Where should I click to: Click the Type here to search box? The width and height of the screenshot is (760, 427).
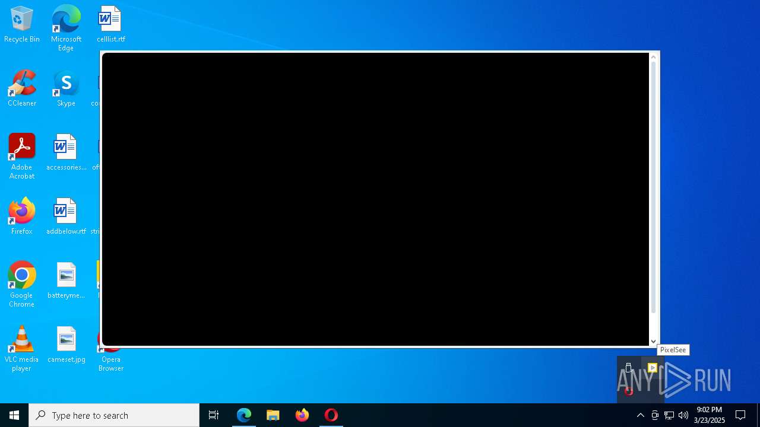pos(114,415)
